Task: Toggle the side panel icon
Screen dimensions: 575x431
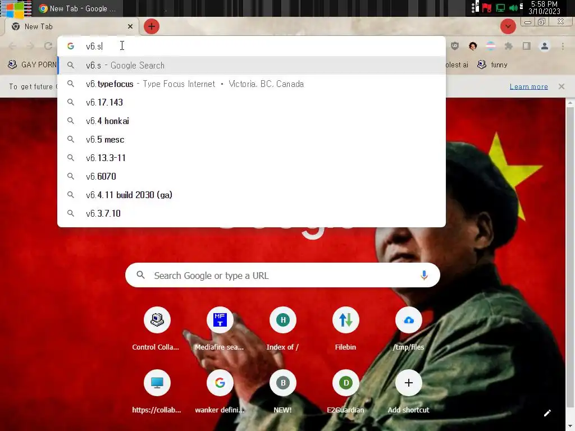Action: (527, 46)
